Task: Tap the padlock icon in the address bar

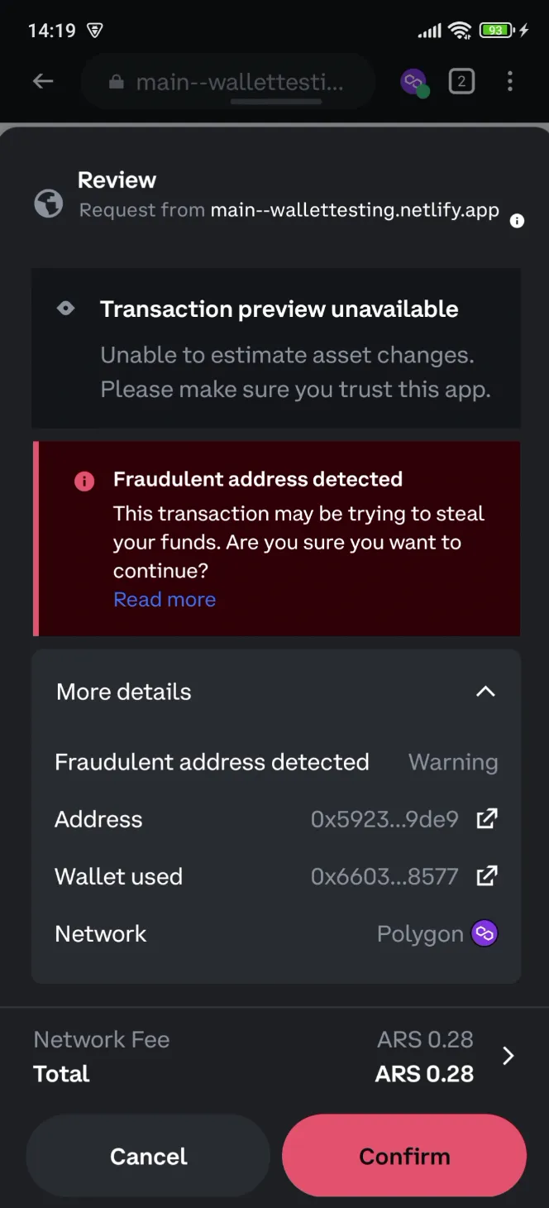Action: [x=117, y=81]
